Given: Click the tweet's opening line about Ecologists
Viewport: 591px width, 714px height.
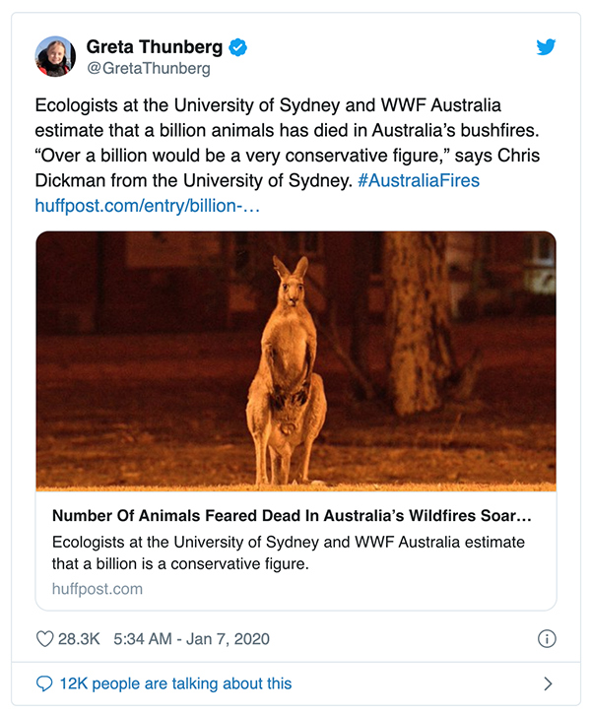Looking at the screenshot, I should [281, 106].
